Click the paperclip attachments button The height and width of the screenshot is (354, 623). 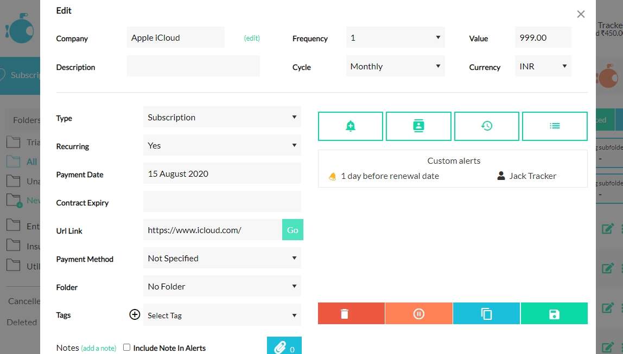tap(284, 347)
